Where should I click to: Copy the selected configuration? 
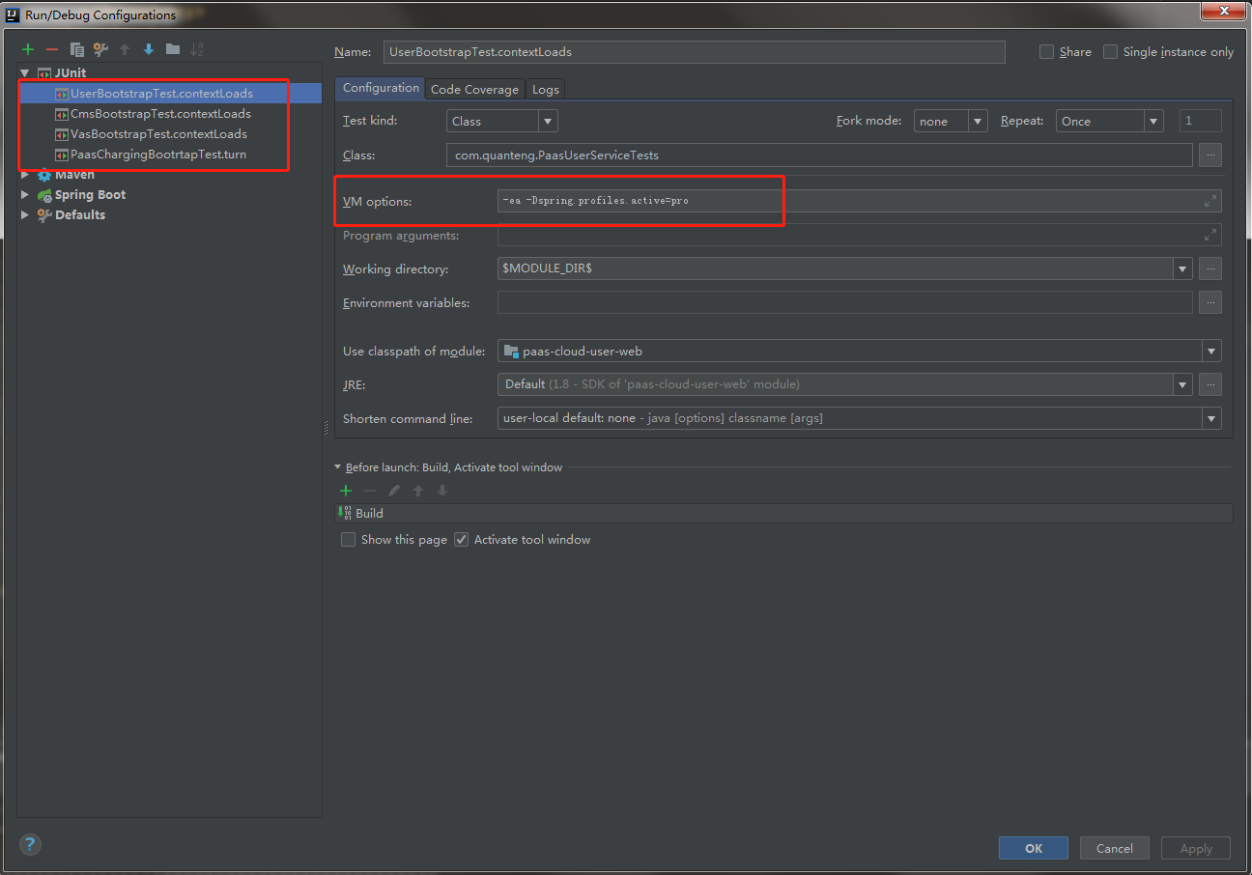[x=76, y=49]
